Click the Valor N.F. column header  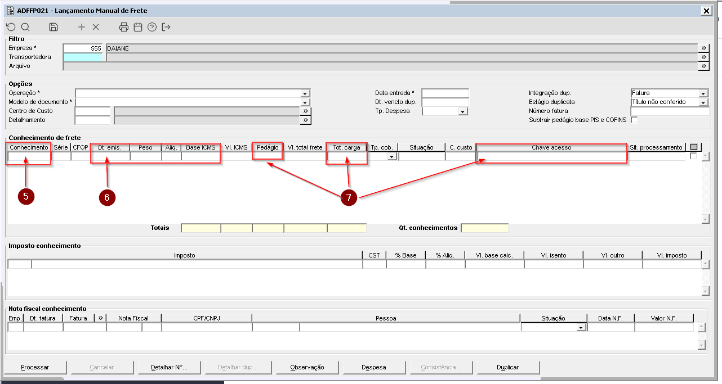coord(663,318)
